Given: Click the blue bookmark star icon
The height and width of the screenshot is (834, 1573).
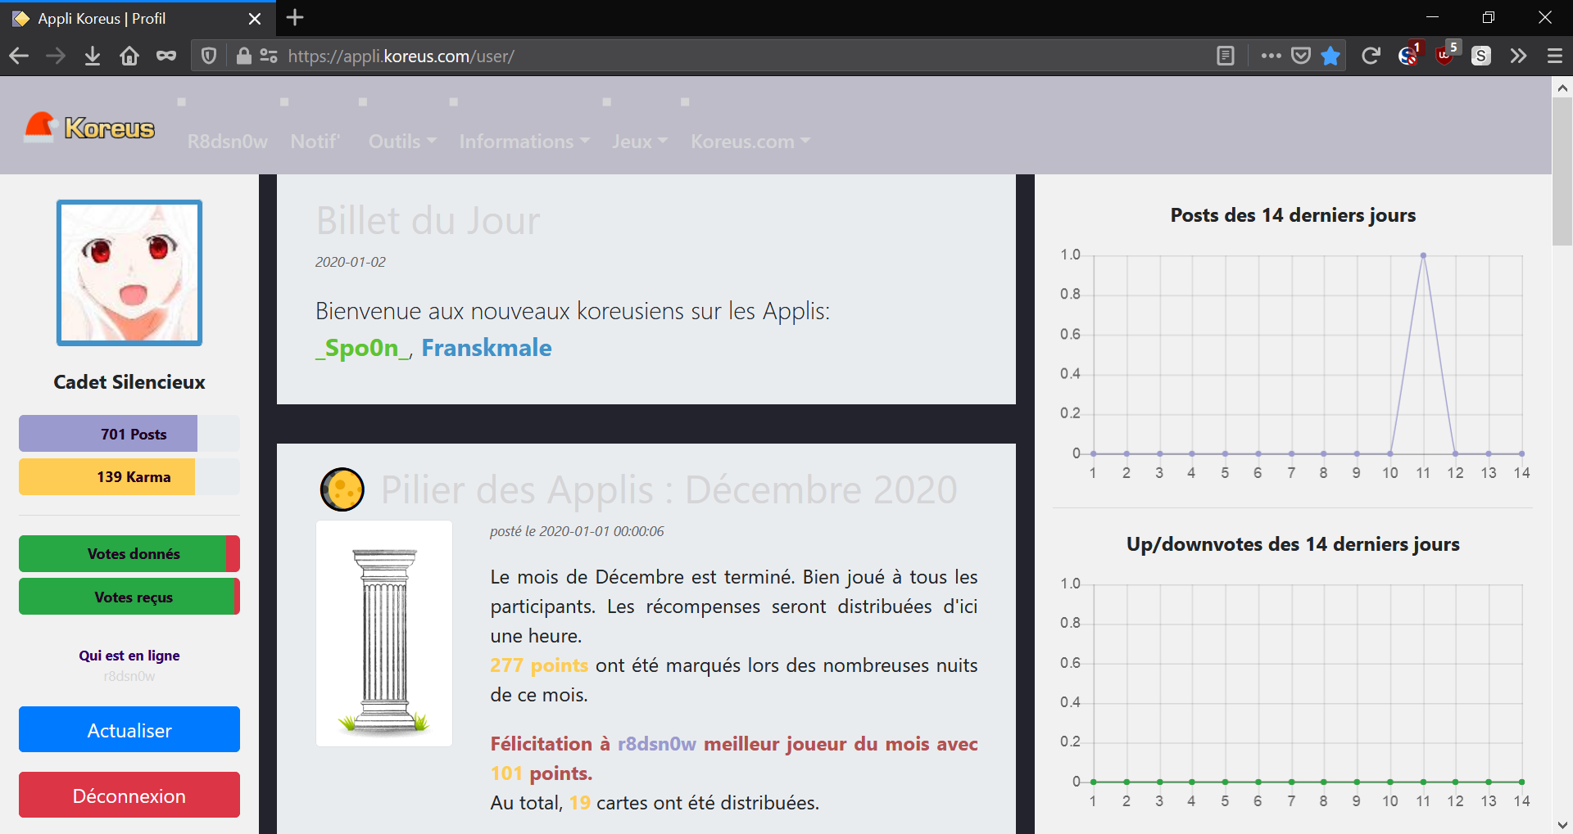Looking at the screenshot, I should (x=1330, y=56).
